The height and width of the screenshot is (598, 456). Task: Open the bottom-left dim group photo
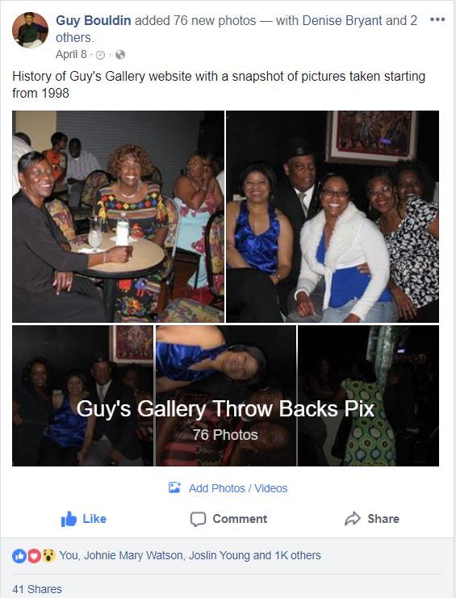(x=83, y=395)
